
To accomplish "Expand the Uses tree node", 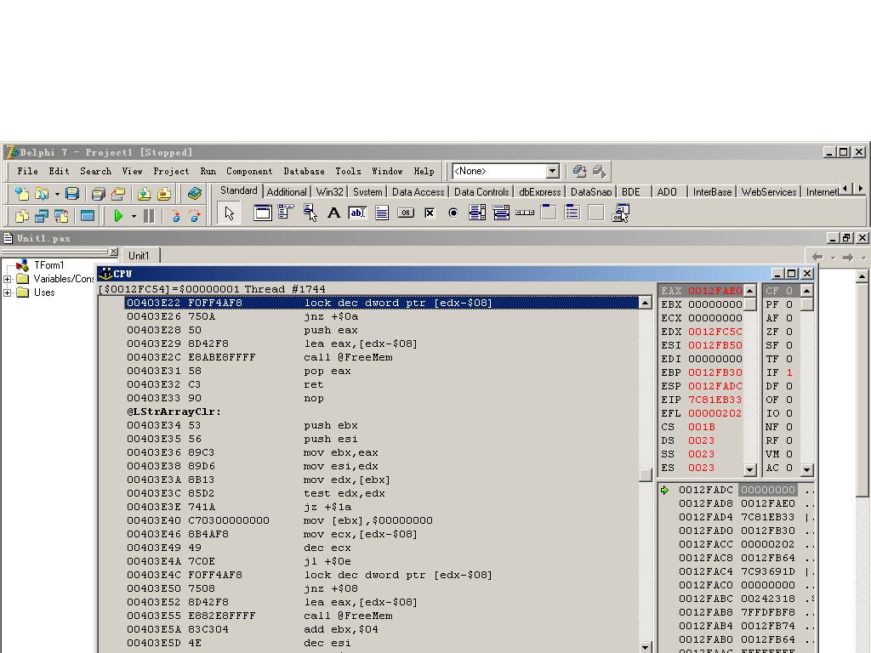I will pyautogui.click(x=8, y=292).
